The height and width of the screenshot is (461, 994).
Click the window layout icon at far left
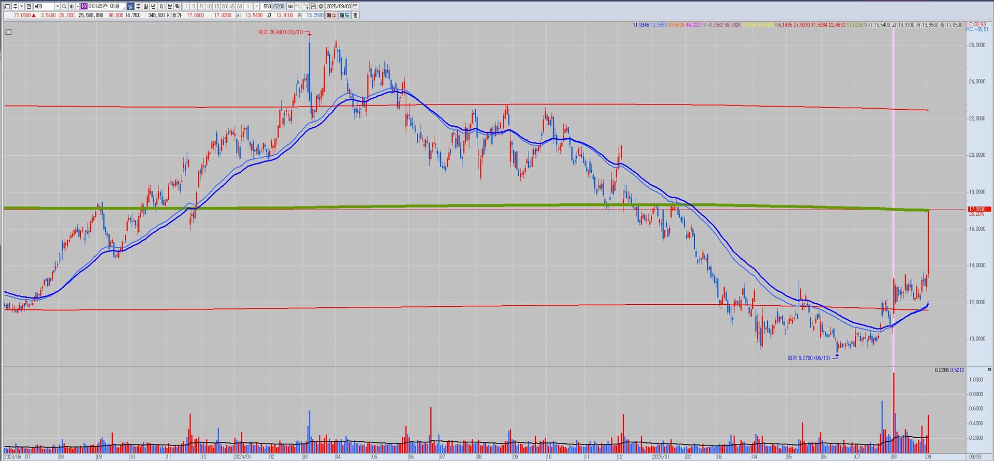pos(7,6)
